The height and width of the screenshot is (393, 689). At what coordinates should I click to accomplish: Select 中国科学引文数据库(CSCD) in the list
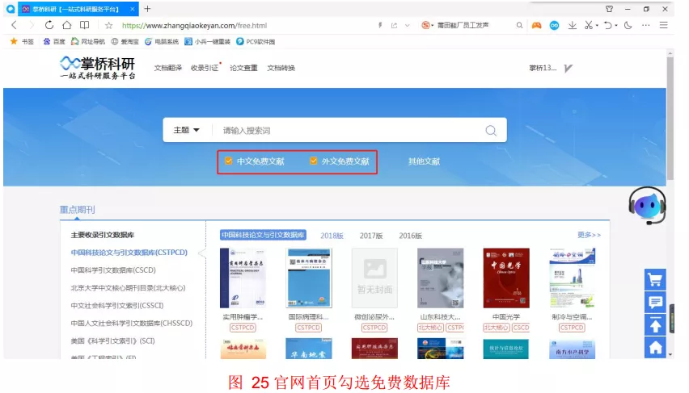[113, 270]
